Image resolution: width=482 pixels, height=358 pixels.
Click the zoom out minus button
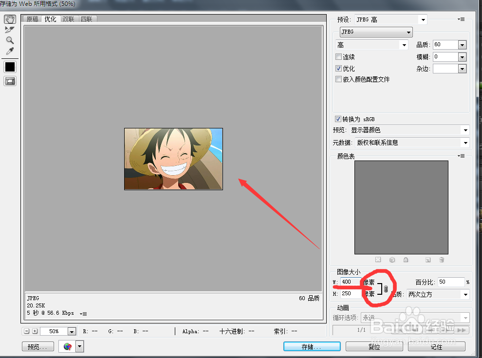click(x=26, y=331)
